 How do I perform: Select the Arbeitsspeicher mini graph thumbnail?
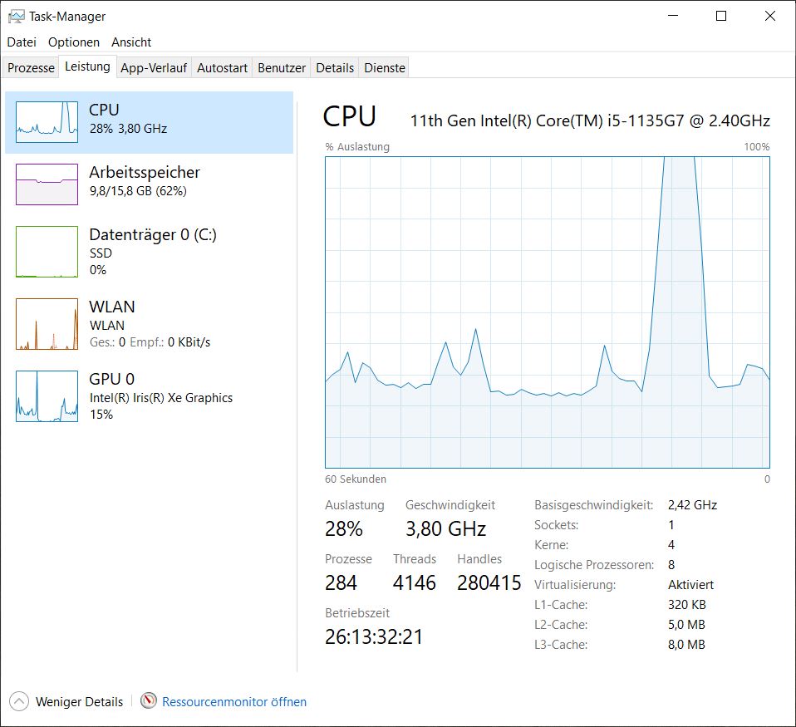click(47, 184)
